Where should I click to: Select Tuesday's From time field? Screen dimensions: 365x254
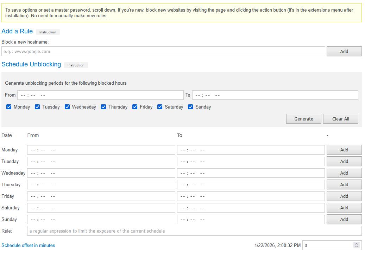101,161
